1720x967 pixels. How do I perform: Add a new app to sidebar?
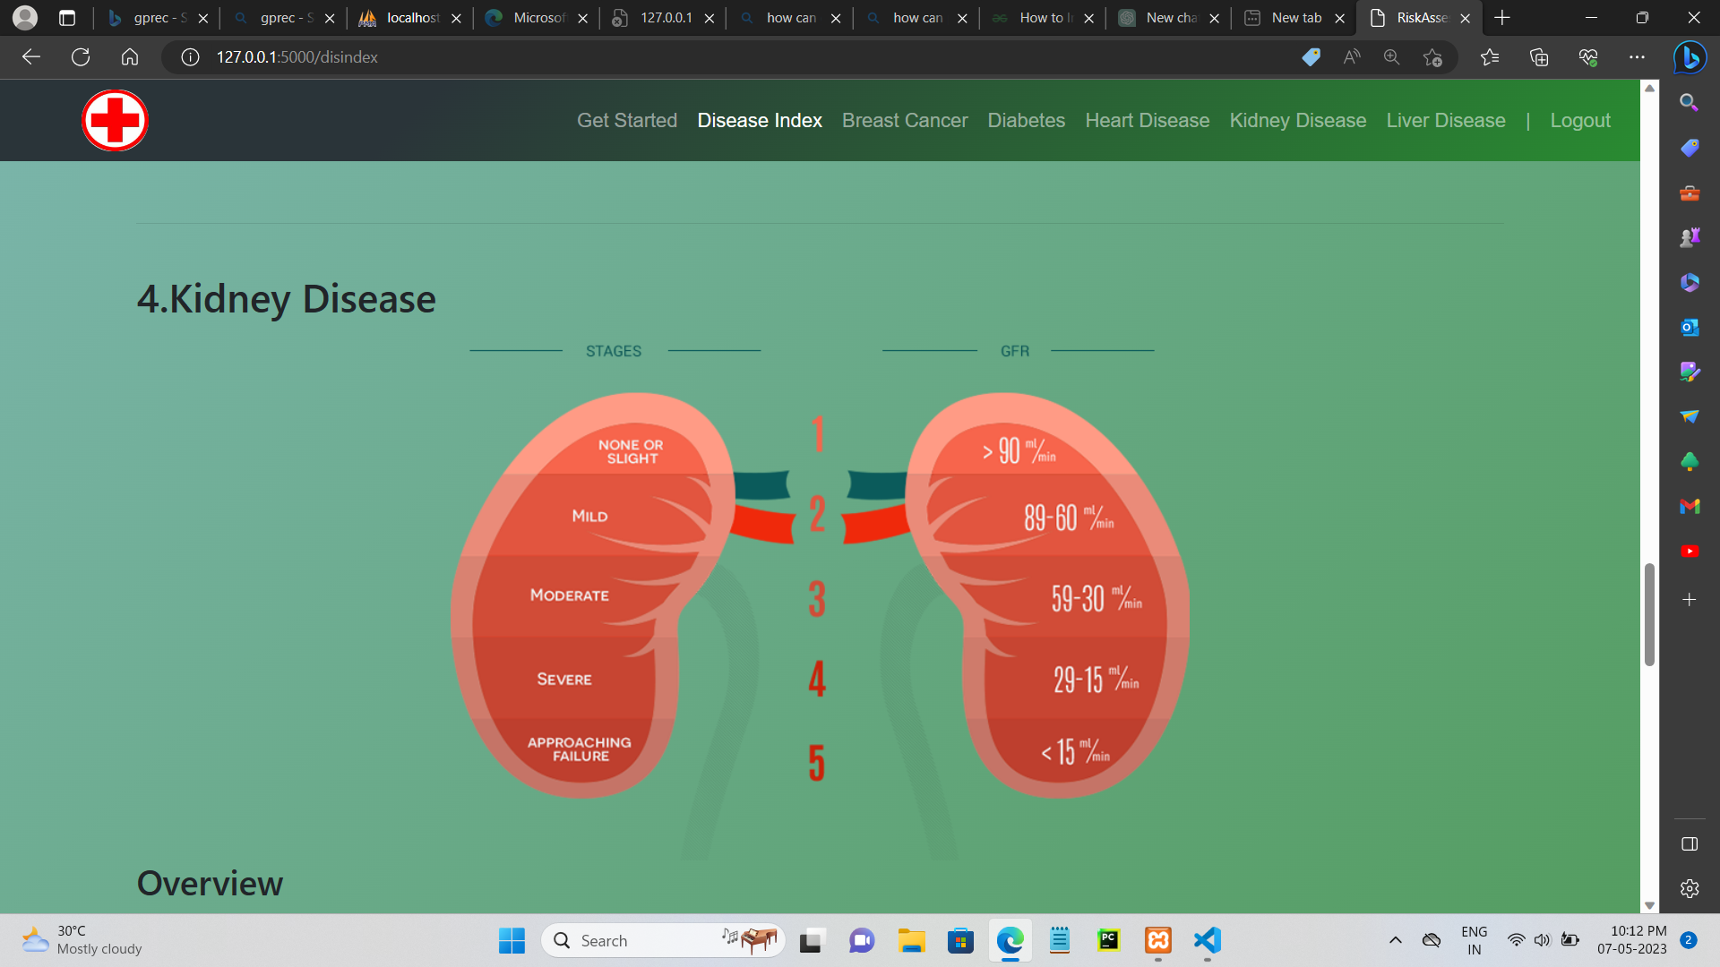click(1690, 599)
